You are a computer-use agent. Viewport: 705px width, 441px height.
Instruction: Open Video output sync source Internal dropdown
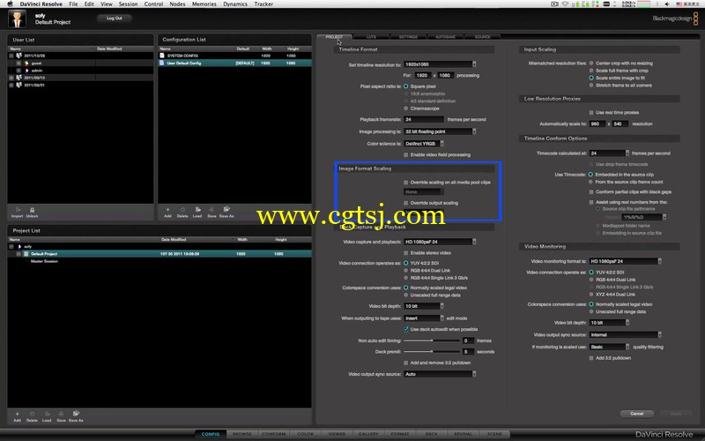coord(625,335)
